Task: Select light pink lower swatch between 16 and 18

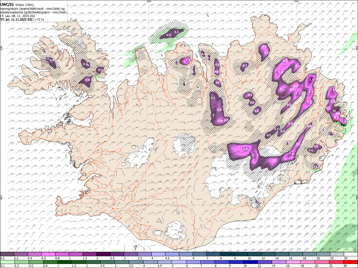Action: tap(293, 262)
